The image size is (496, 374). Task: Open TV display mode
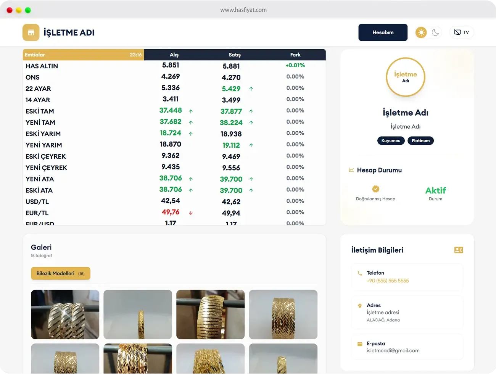[461, 32]
